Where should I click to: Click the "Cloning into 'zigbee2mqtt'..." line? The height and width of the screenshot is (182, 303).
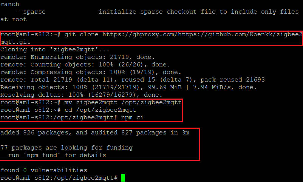point(55,49)
